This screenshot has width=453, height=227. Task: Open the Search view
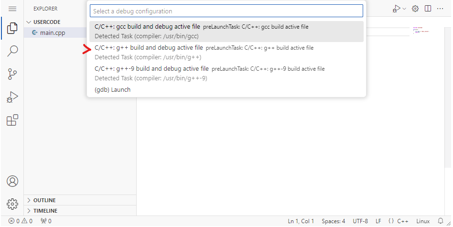coord(12,51)
